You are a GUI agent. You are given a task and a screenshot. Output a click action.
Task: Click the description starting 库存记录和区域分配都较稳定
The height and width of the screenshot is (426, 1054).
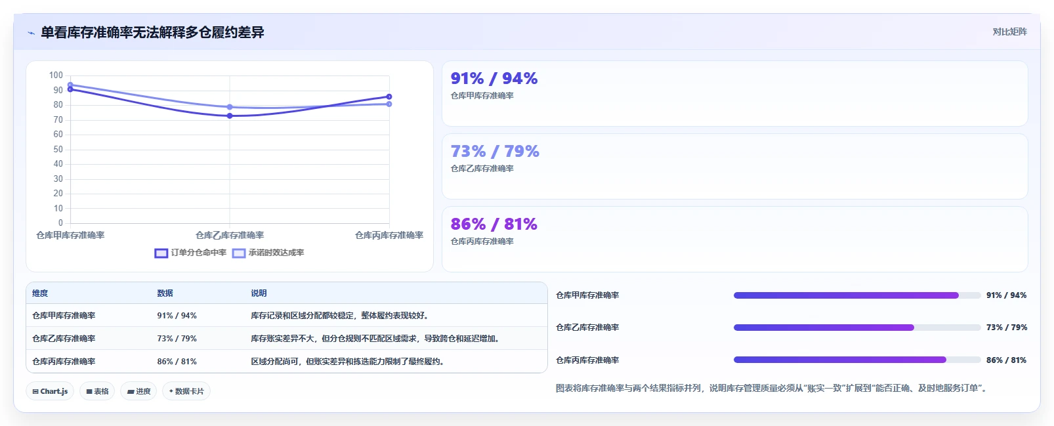coord(341,316)
